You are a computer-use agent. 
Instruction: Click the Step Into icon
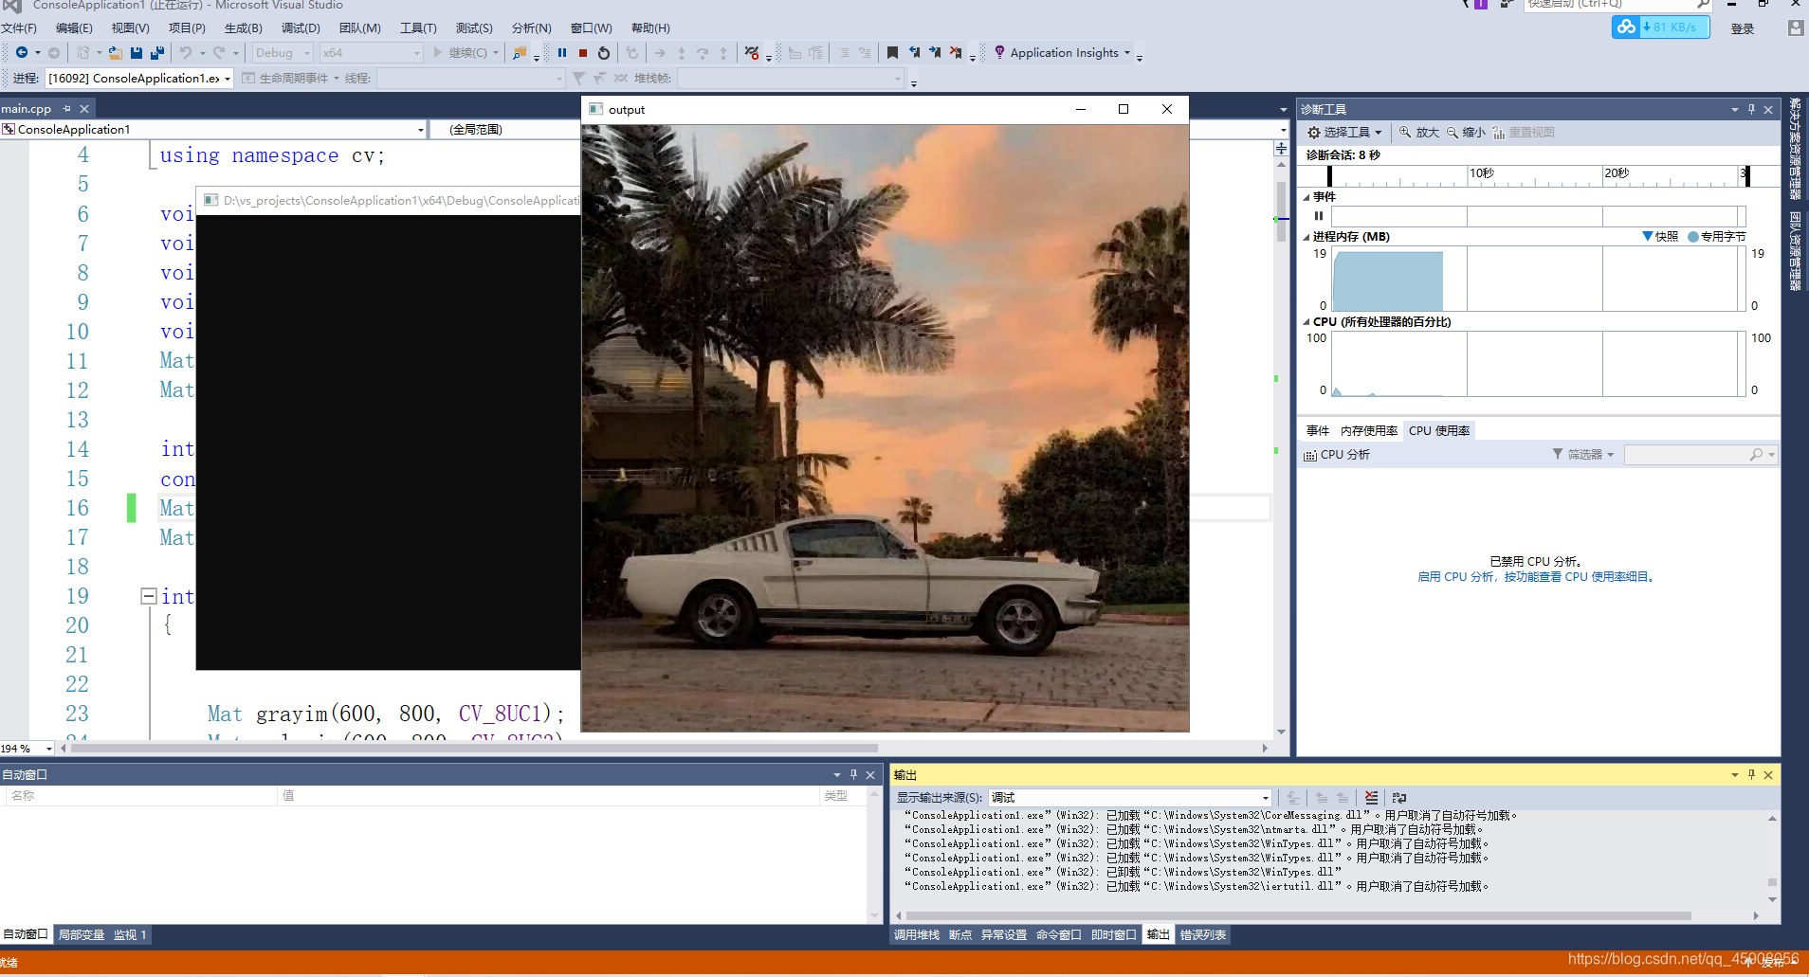point(681,53)
